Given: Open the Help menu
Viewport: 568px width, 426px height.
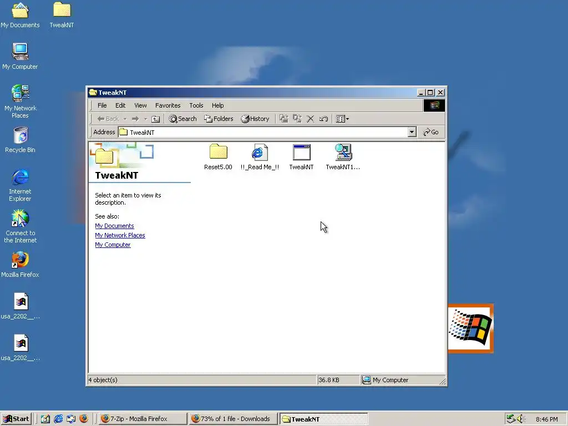Looking at the screenshot, I should 217,105.
